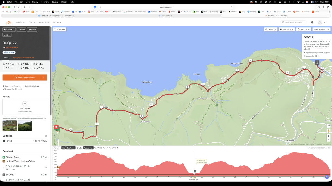Open the RWGPS Cycle map style dropdown
The width and height of the screenshot is (332, 186).
[x=321, y=29]
